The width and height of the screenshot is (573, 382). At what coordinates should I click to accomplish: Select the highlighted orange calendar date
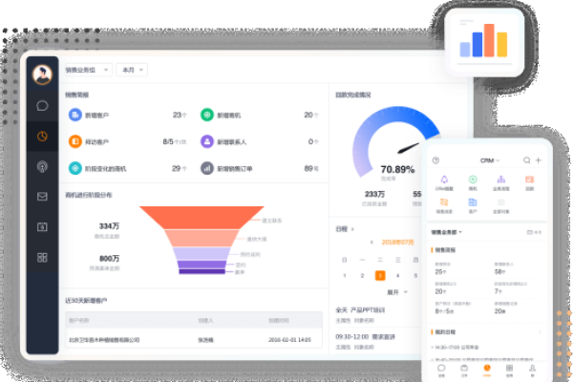click(380, 275)
